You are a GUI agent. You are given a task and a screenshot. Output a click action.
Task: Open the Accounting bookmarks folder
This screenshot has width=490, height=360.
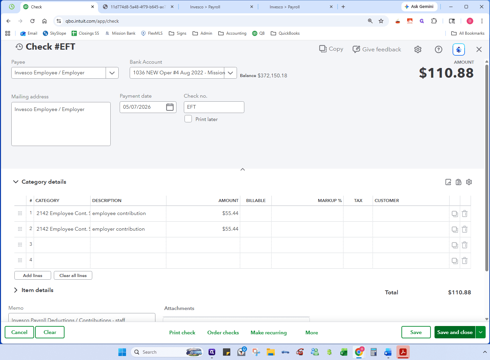pyautogui.click(x=232, y=33)
